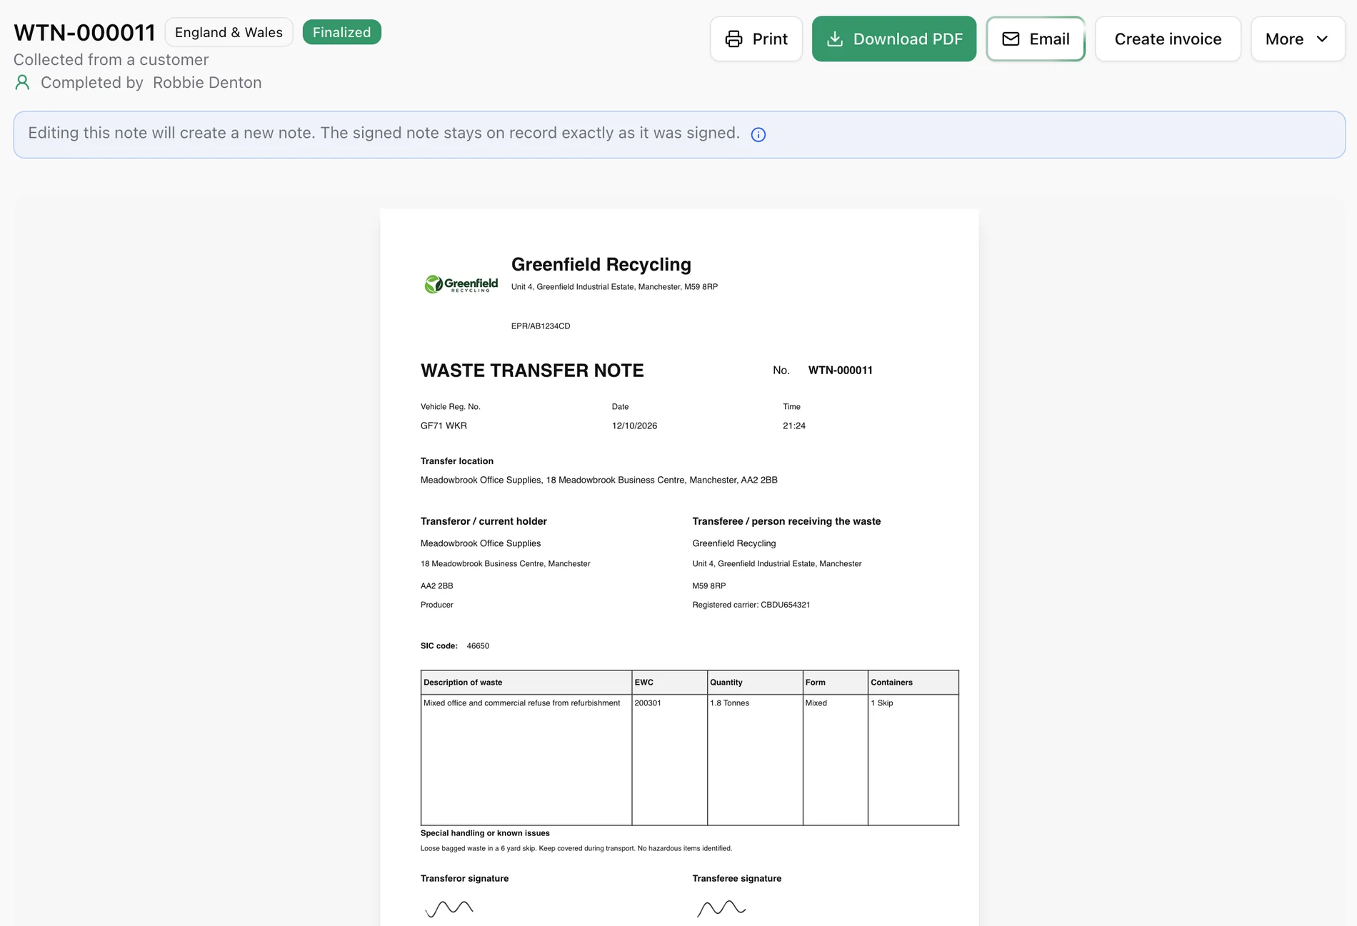The width and height of the screenshot is (1357, 926).
Task: Click the info circle icon in the editing banner
Action: (758, 135)
